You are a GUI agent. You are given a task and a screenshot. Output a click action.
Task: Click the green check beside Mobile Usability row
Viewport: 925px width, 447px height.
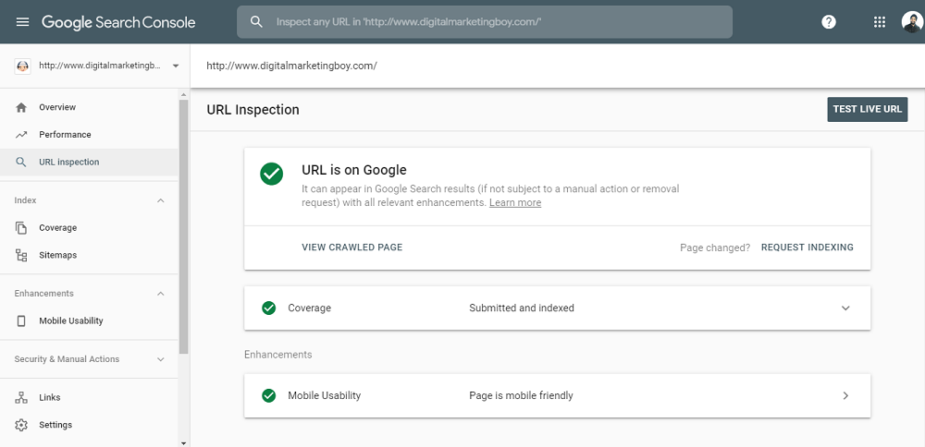click(x=268, y=396)
